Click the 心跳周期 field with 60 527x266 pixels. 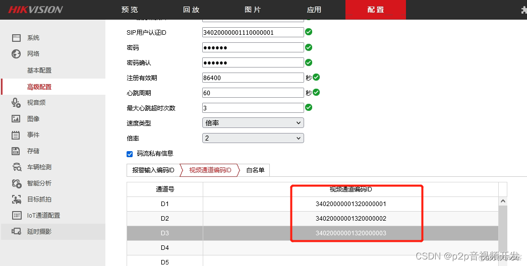(253, 93)
